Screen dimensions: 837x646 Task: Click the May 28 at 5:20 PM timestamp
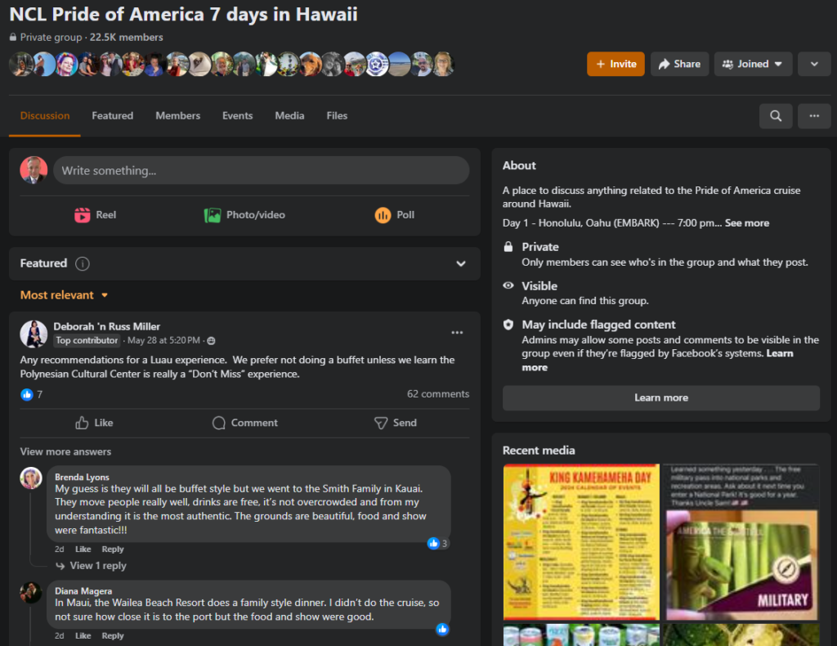click(x=163, y=341)
